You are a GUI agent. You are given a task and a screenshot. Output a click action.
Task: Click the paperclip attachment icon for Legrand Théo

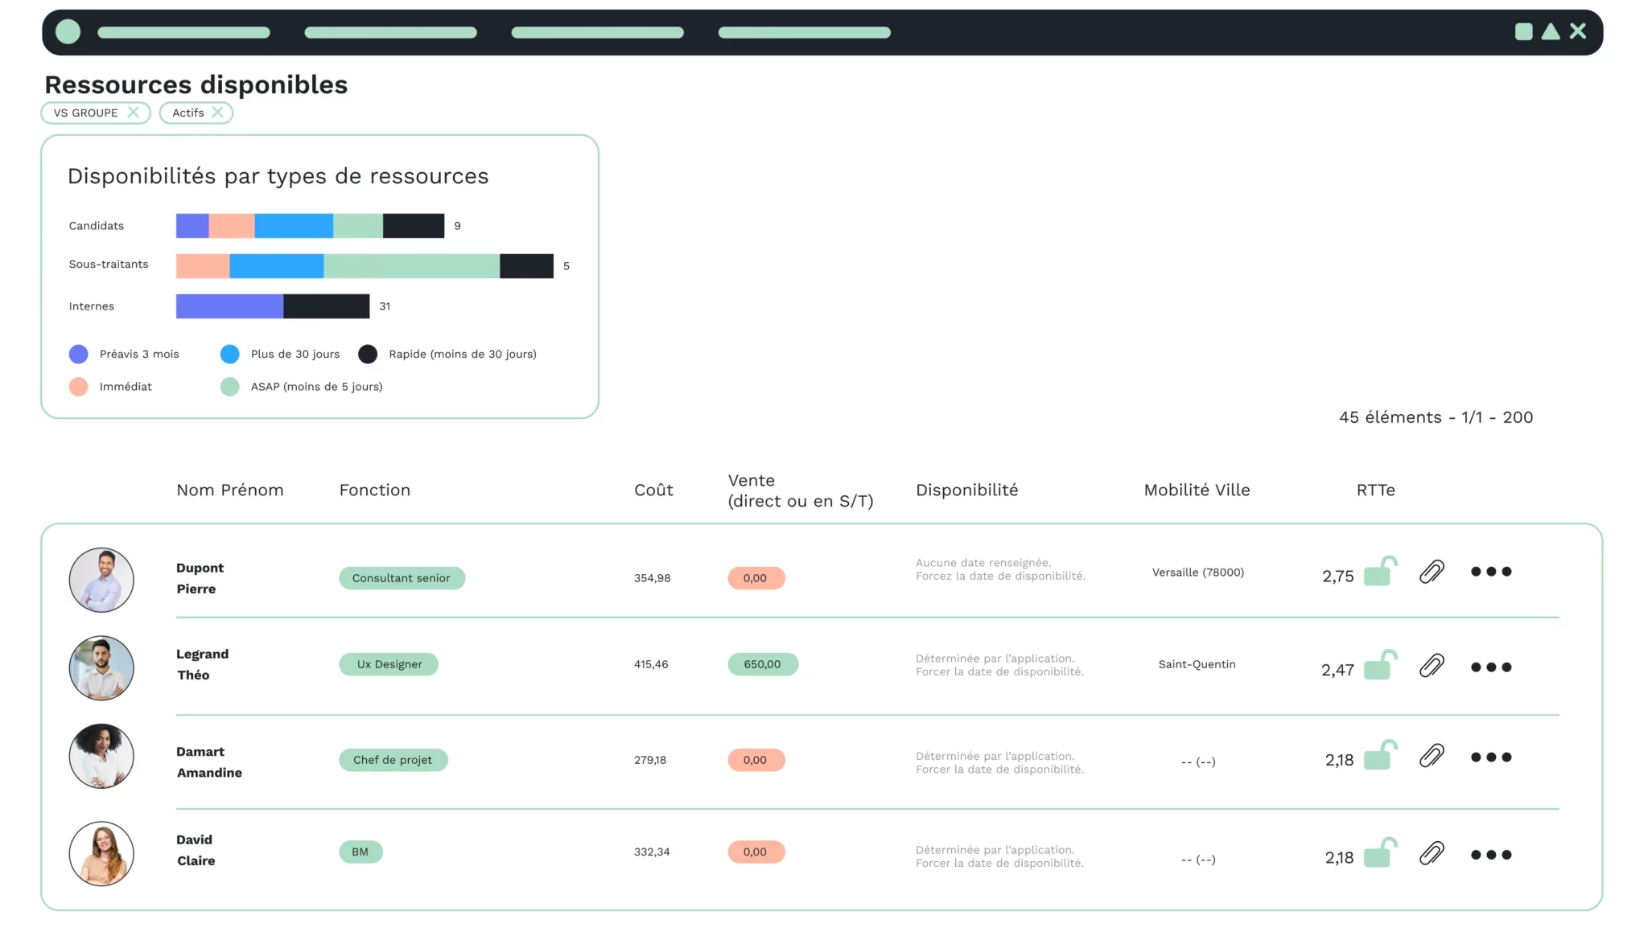(x=1432, y=666)
